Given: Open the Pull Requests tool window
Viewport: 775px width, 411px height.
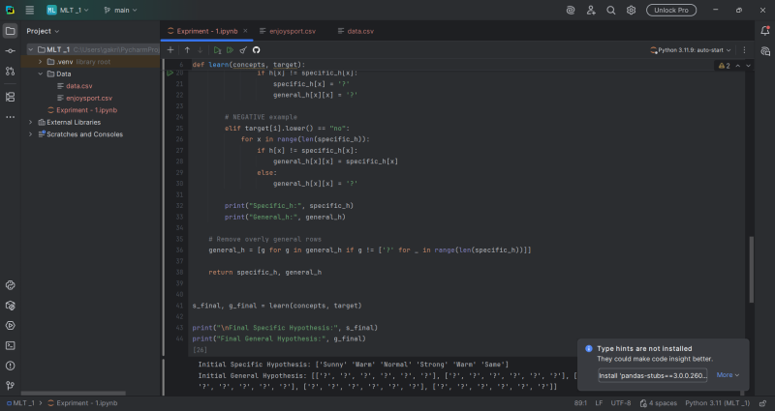Looking at the screenshot, I should click(x=10, y=72).
